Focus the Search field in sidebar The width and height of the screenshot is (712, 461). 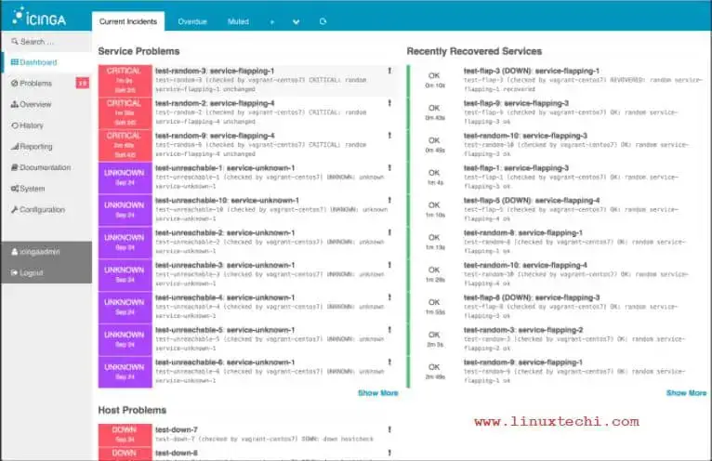(x=46, y=41)
